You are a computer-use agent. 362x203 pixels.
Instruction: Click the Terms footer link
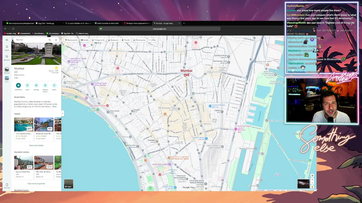click(x=278, y=190)
